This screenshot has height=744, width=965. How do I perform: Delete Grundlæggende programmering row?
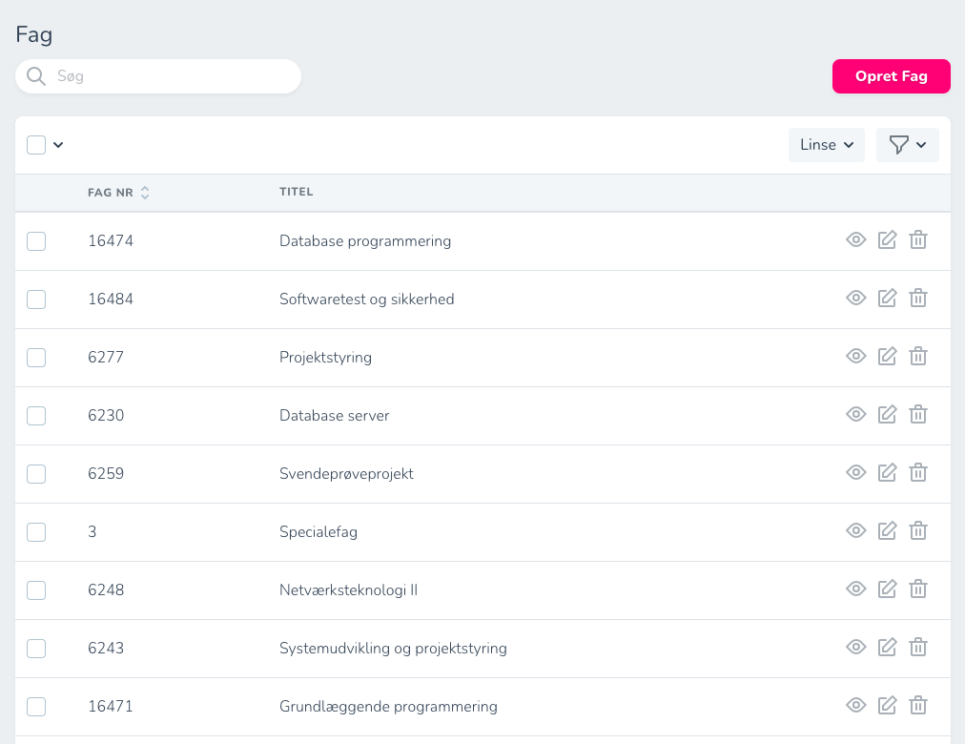918,706
